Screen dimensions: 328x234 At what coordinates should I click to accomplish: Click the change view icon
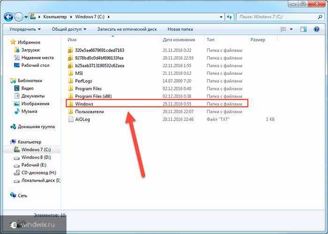pos(283,29)
